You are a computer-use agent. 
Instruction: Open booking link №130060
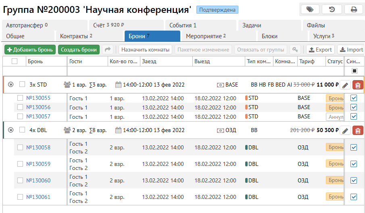(38, 180)
